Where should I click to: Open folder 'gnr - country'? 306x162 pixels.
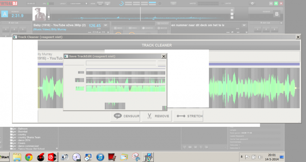(18, 134)
